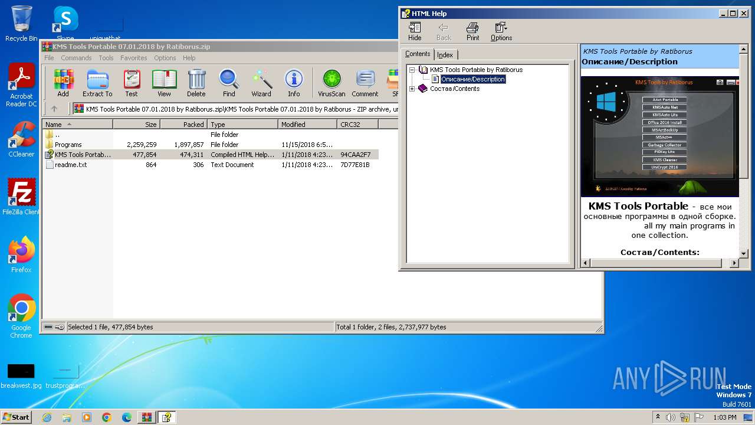
Task: Open the Start menu
Action: tap(16, 417)
